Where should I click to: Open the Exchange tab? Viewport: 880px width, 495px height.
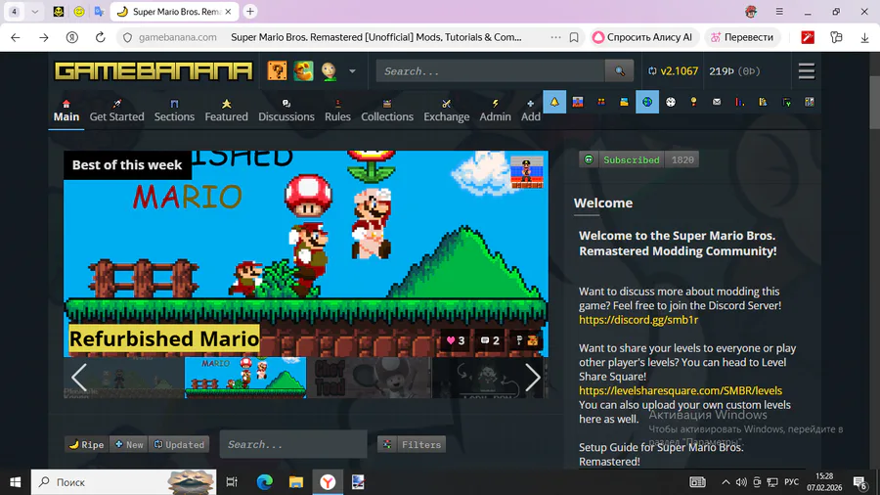coord(446,111)
